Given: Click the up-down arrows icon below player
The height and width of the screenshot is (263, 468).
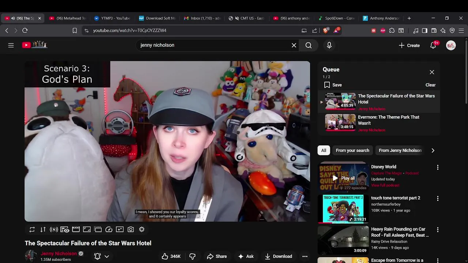Looking at the screenshot, I should [43, 229].
